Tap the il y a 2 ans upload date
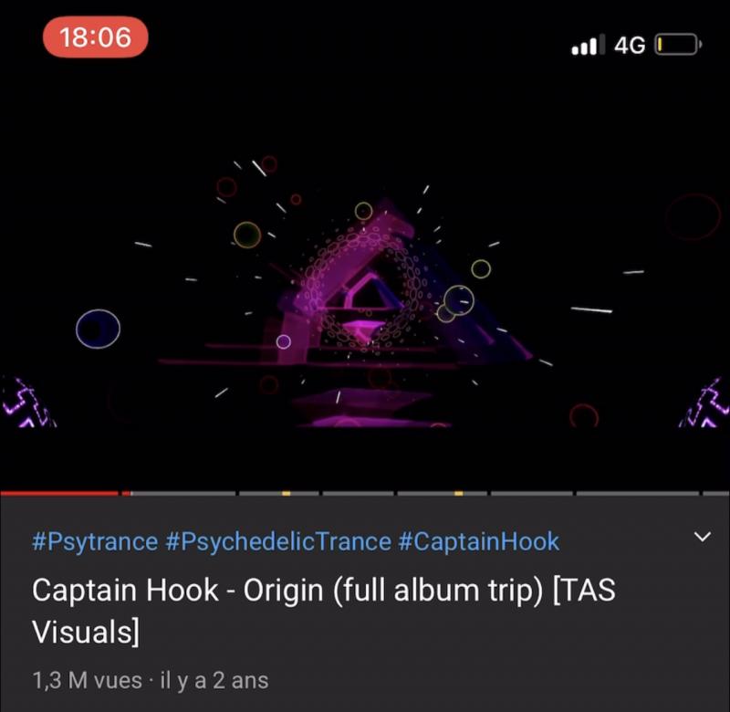730x712 pixels. click(214, 680)
